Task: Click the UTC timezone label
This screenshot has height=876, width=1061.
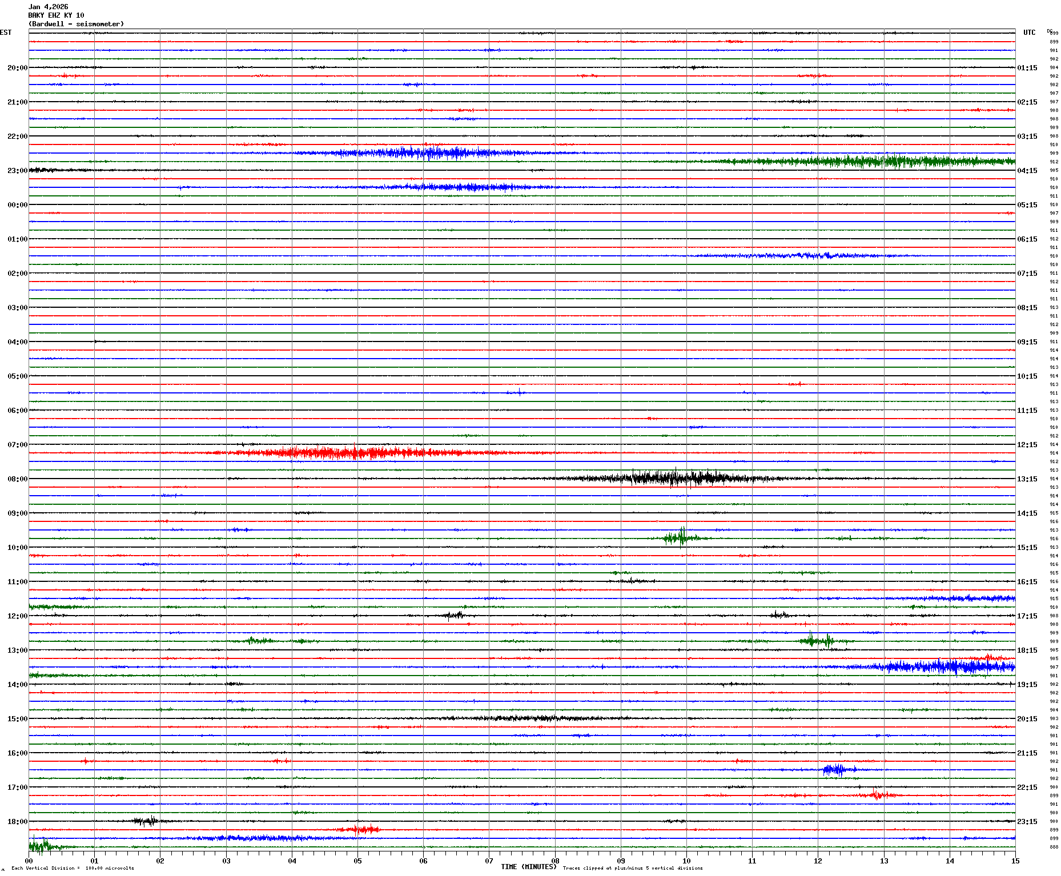Action: 1029,33
